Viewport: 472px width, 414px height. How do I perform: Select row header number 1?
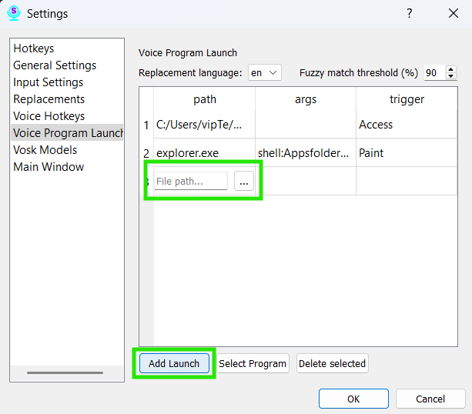pyautogui.click(x=146, y=125)
